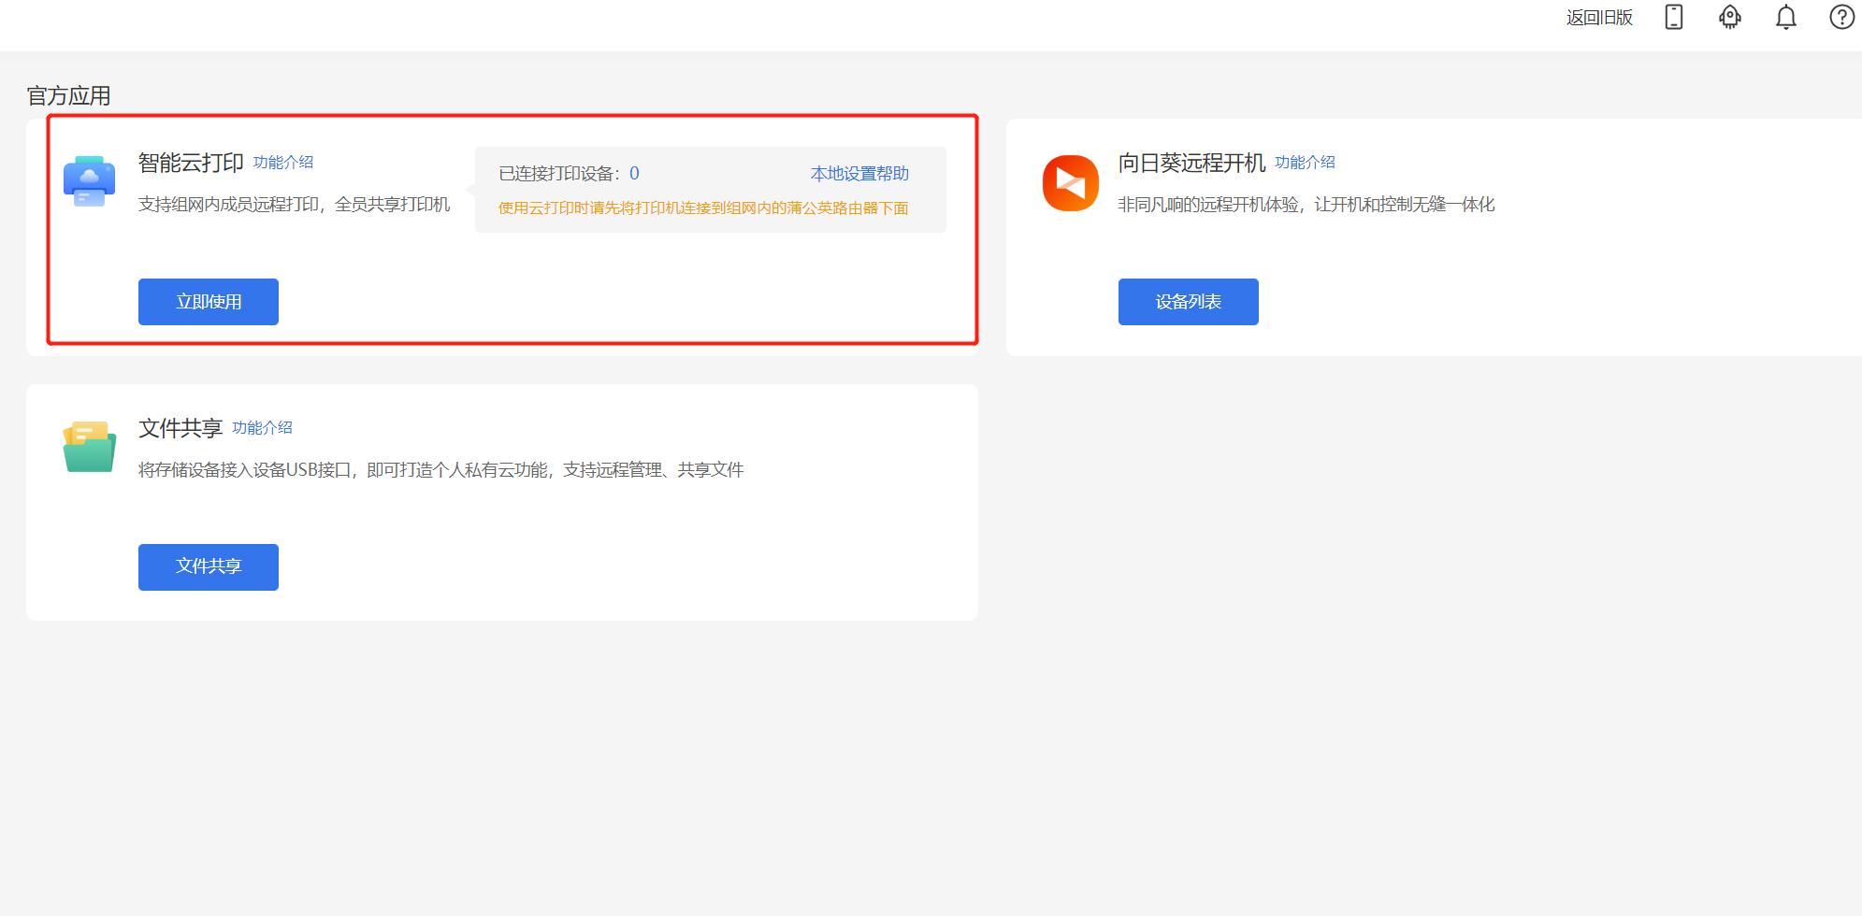Click the 文件共享 button
Image resolution: width=1862 pixels, height=916 pixels.
[208, 565]
